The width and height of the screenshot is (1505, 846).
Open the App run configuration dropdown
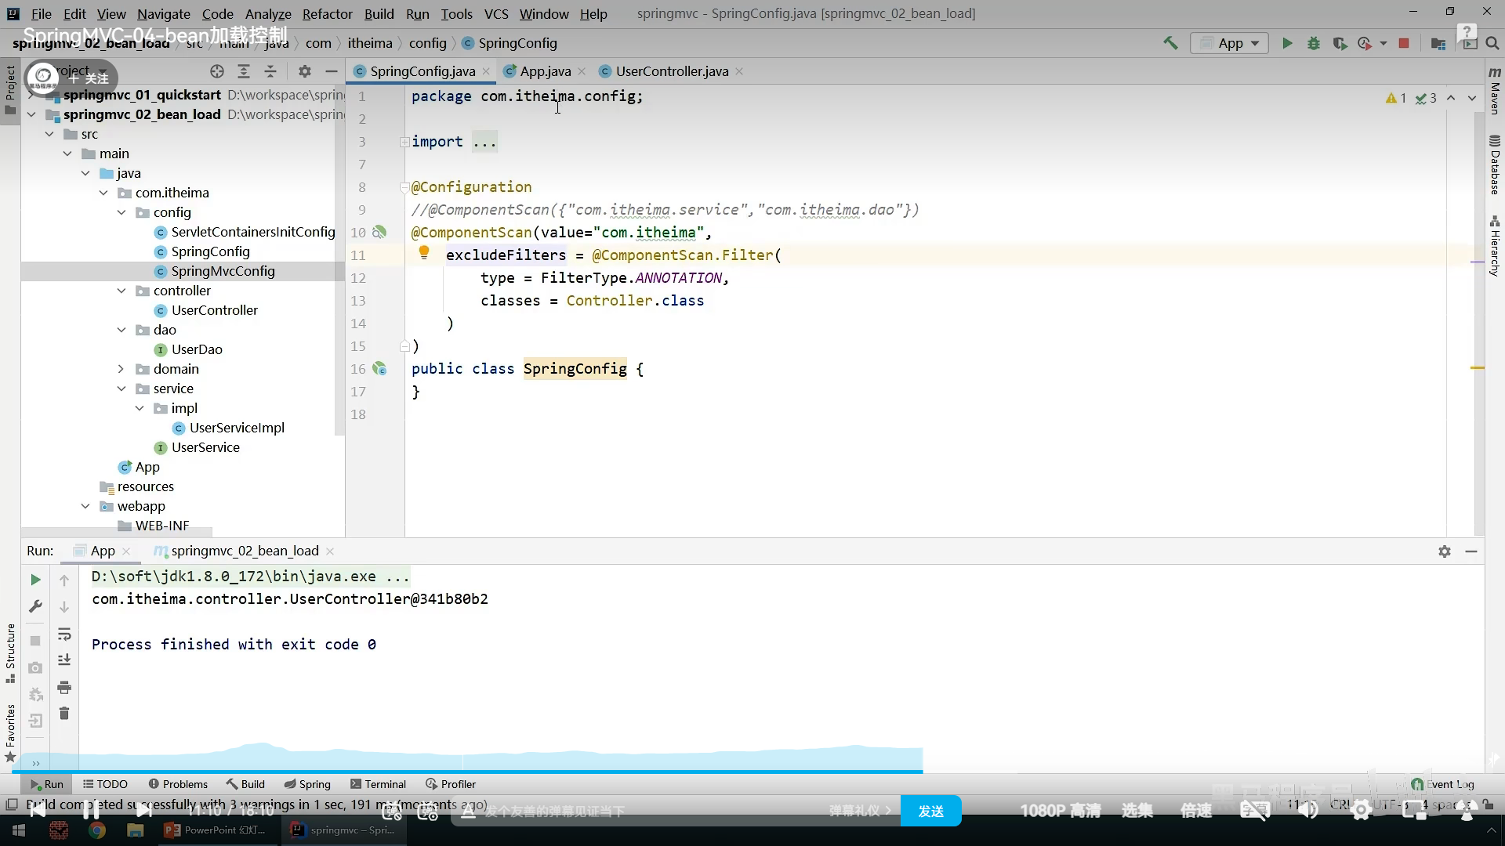[1230, 44]
